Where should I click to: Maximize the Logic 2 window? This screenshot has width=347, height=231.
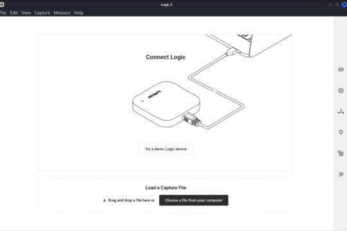(x=337, y=4)
